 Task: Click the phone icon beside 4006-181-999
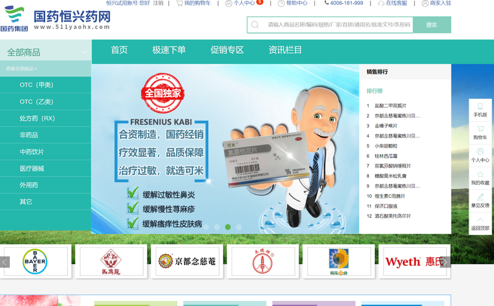tap(327, 3)
